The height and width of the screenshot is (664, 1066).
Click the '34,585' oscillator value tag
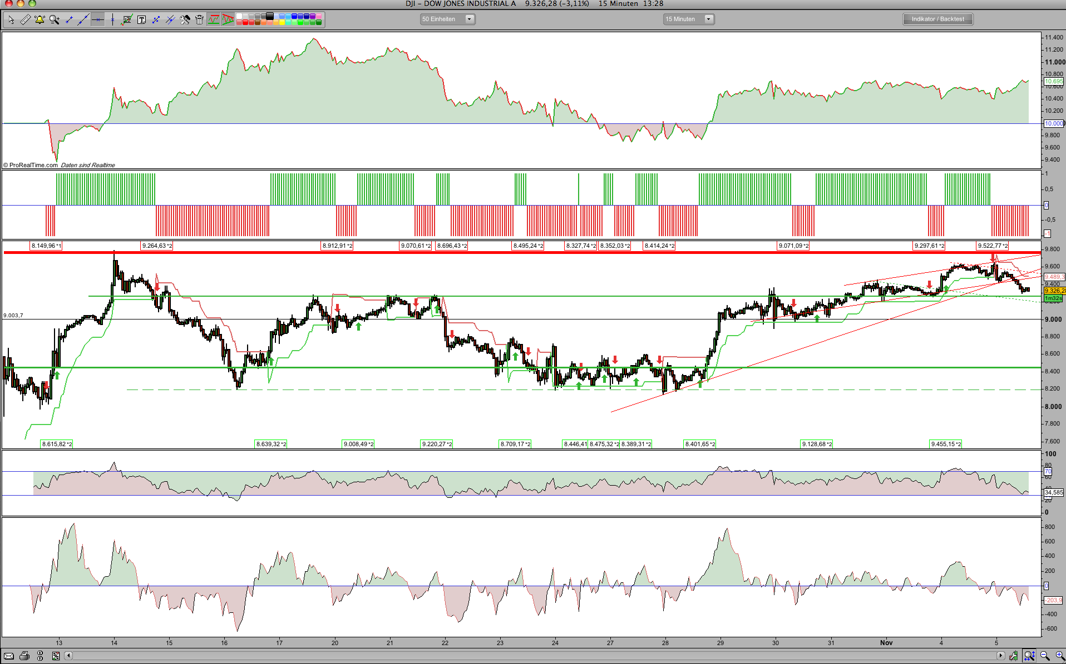(1054, 492)
